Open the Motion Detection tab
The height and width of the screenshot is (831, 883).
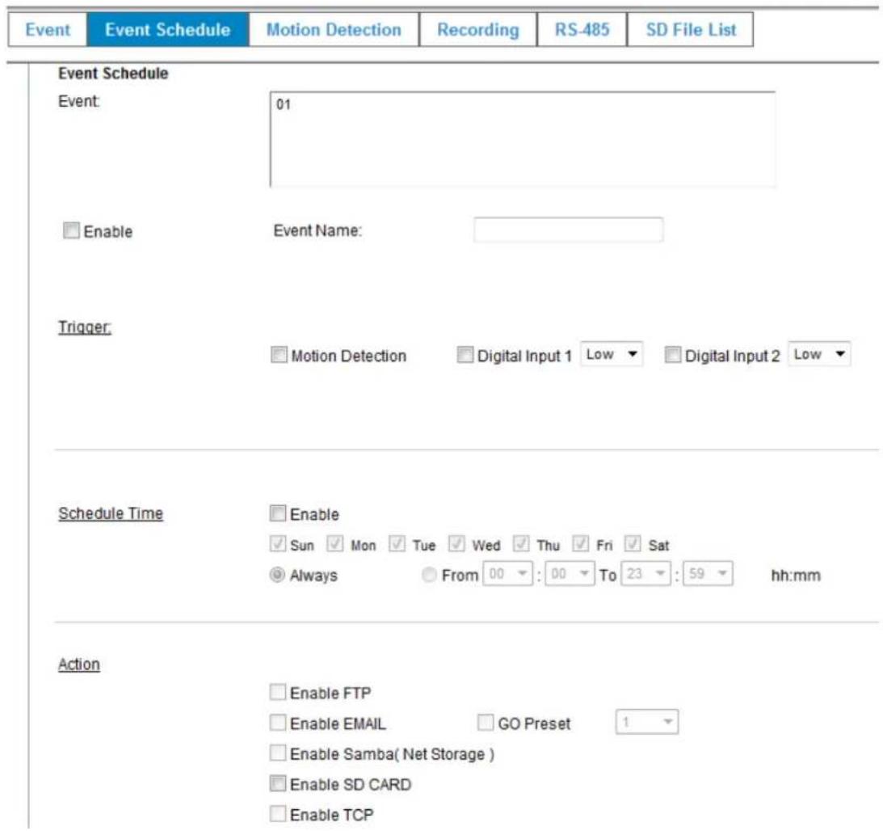click(334, 29)
